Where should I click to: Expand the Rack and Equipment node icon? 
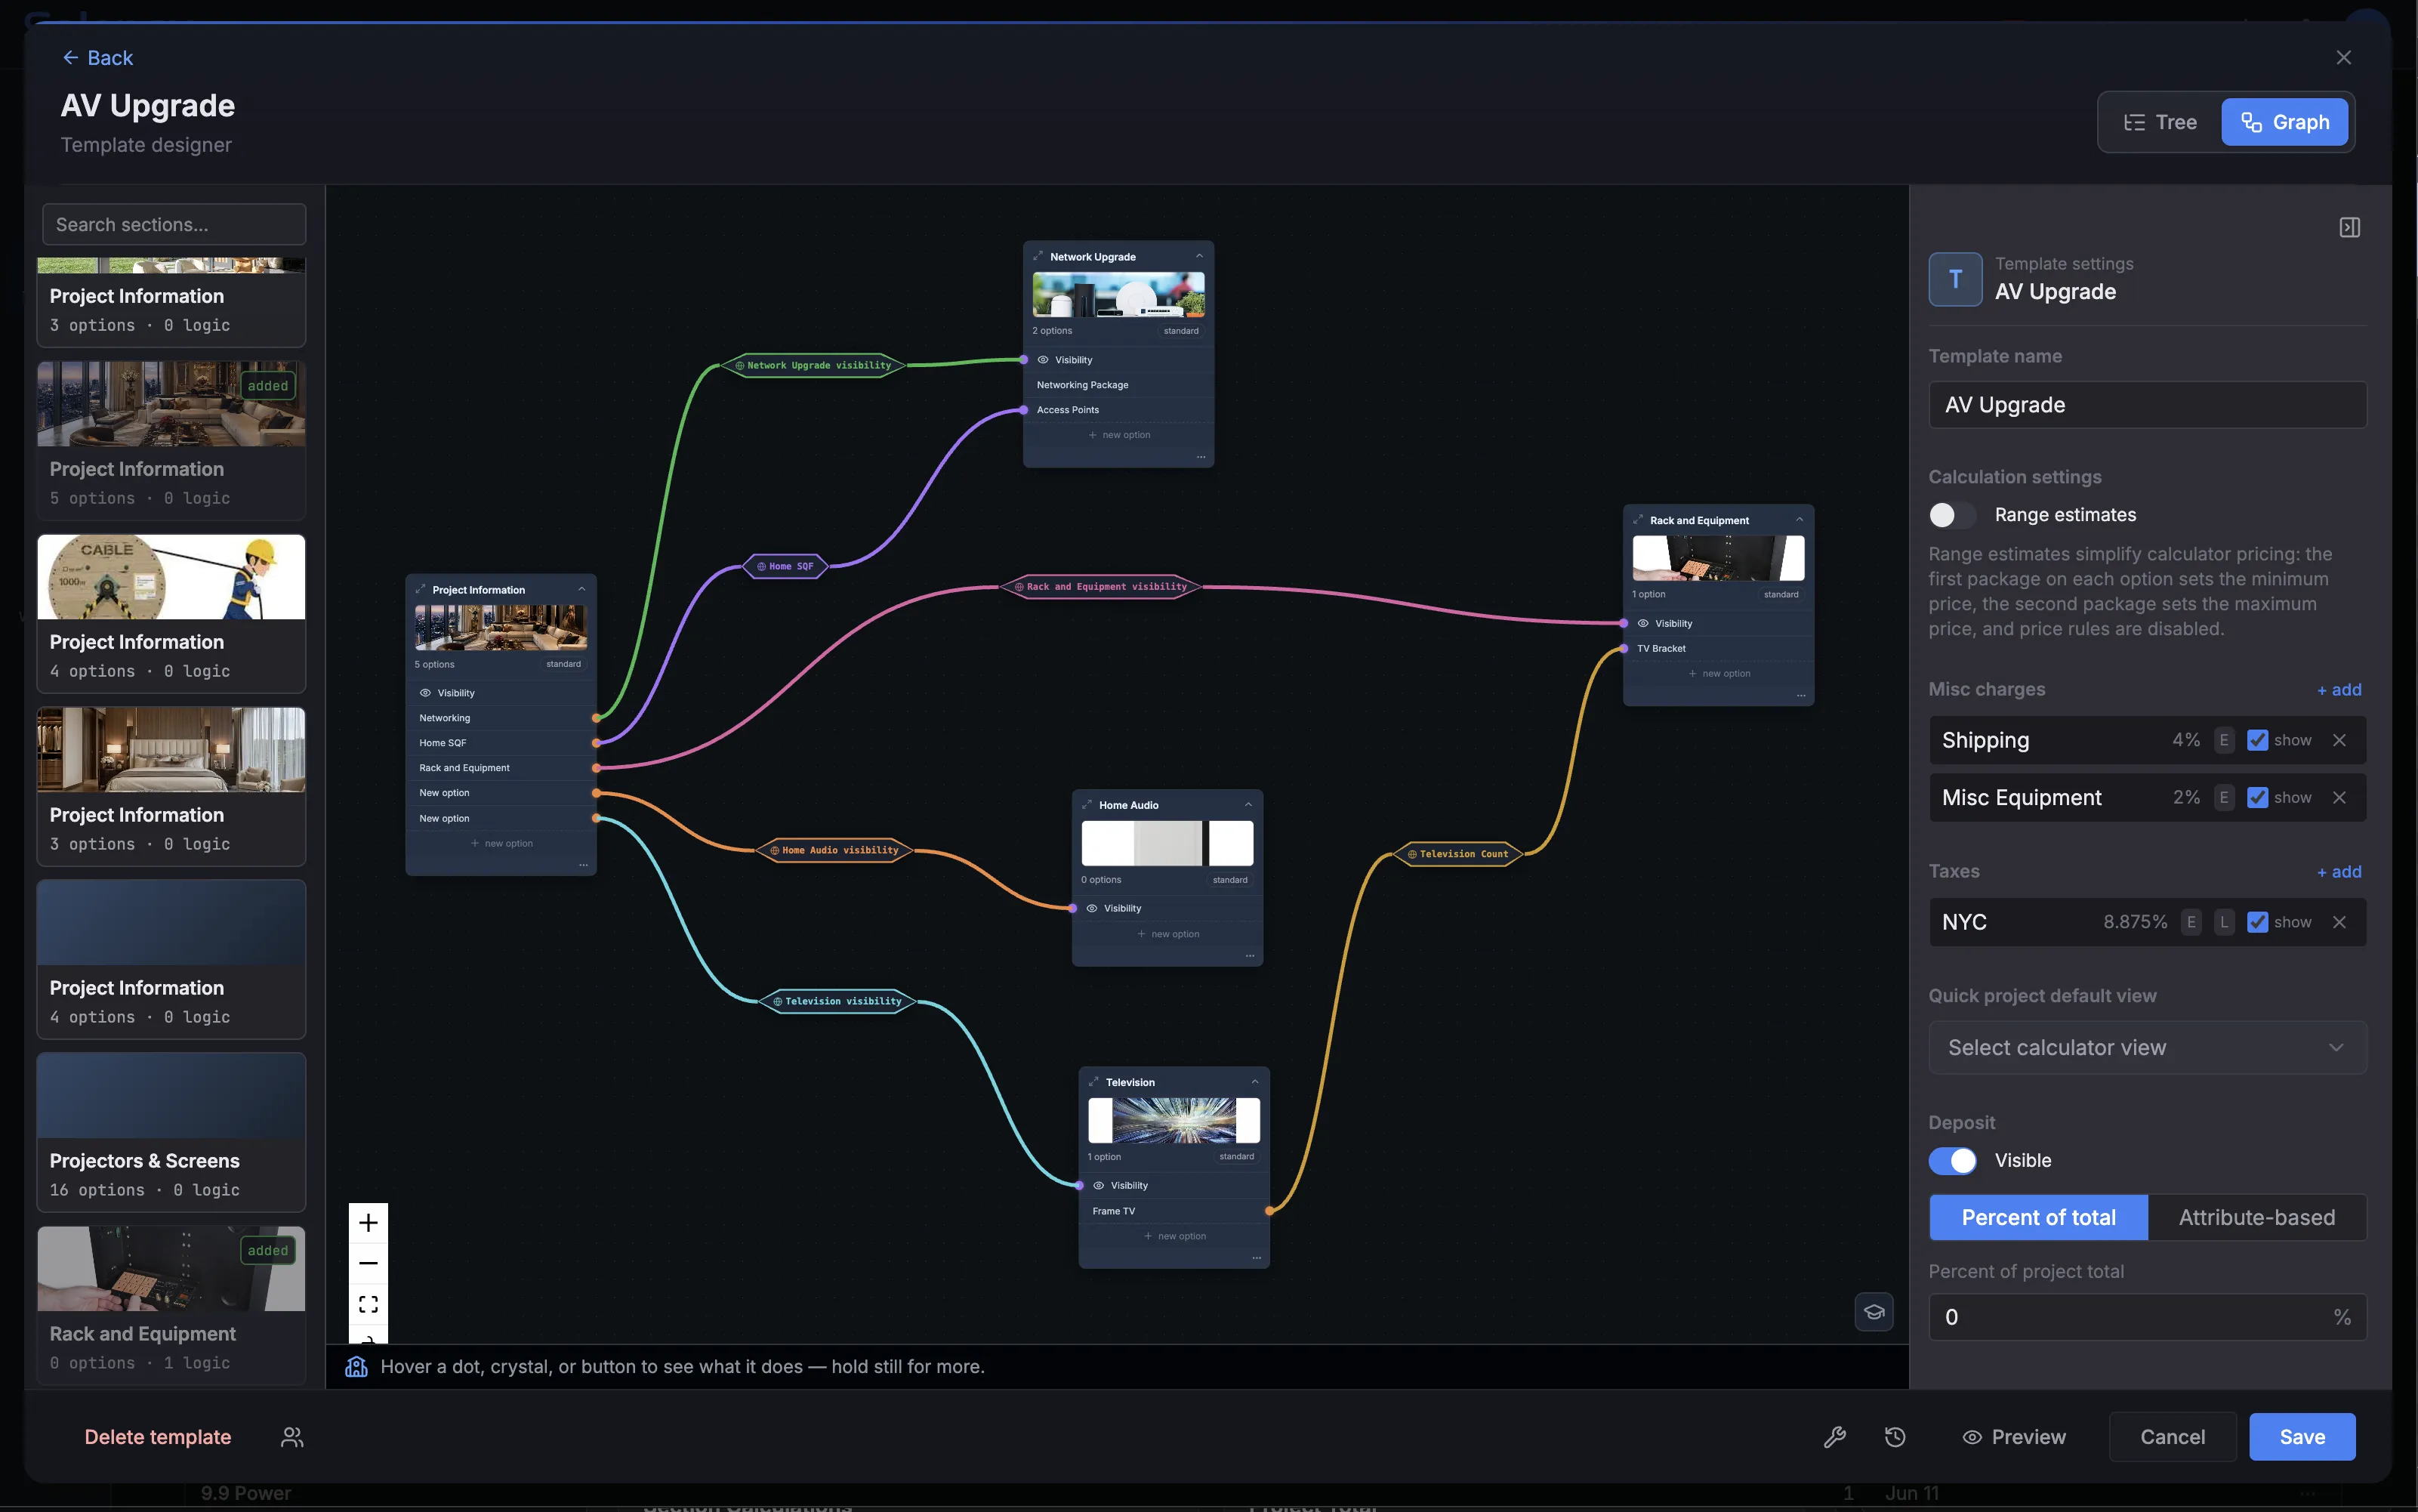1637,520
